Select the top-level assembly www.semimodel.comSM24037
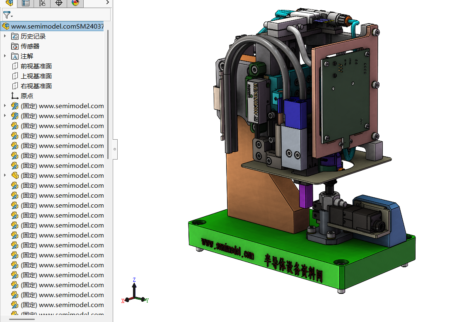The width and height of the screenshot is (464, 322). tap(53, 27)
